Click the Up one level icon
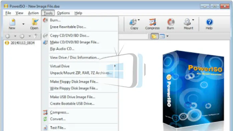The height and width of the screenshot is (131, 233). tap(35, 36)
